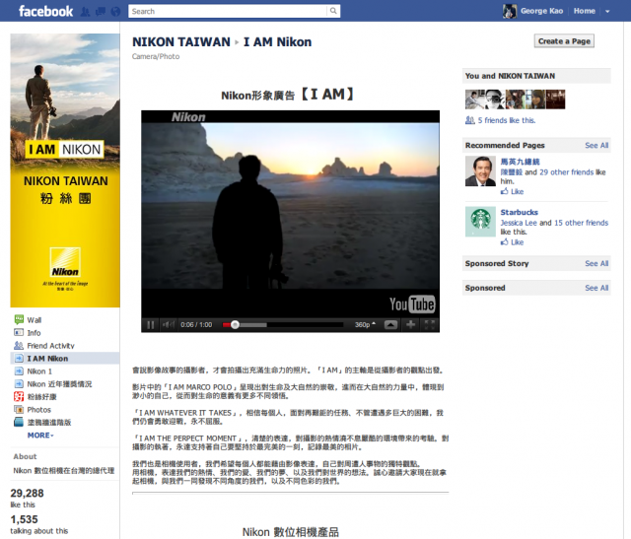Image resolution: width=631 pixels, height=539 pixels.
Task: Click the Friend Activity people icon
Action: pyautogui.click(x=19, y=346)
